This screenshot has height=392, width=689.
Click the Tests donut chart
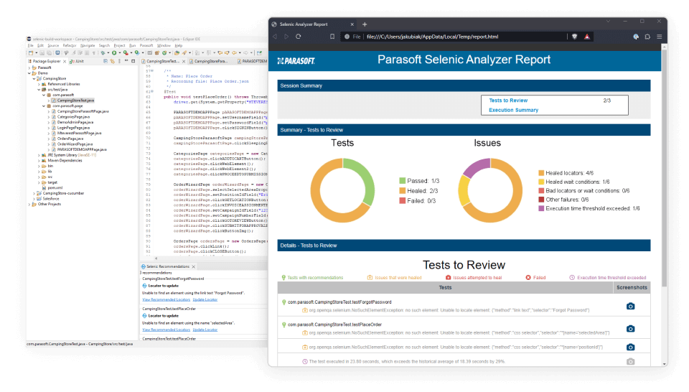point(342,190)
